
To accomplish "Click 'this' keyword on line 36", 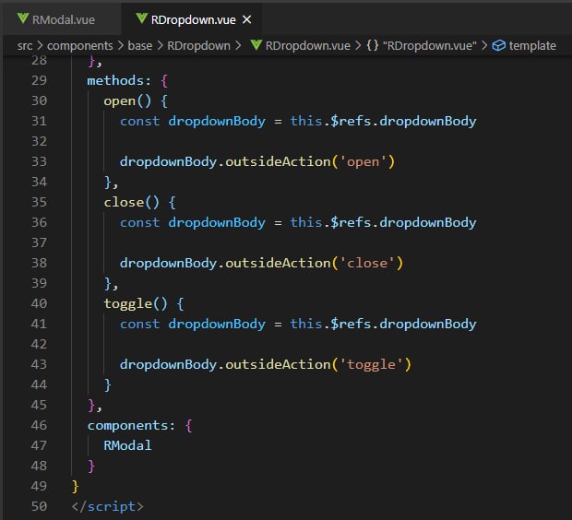I will point(305,222).
